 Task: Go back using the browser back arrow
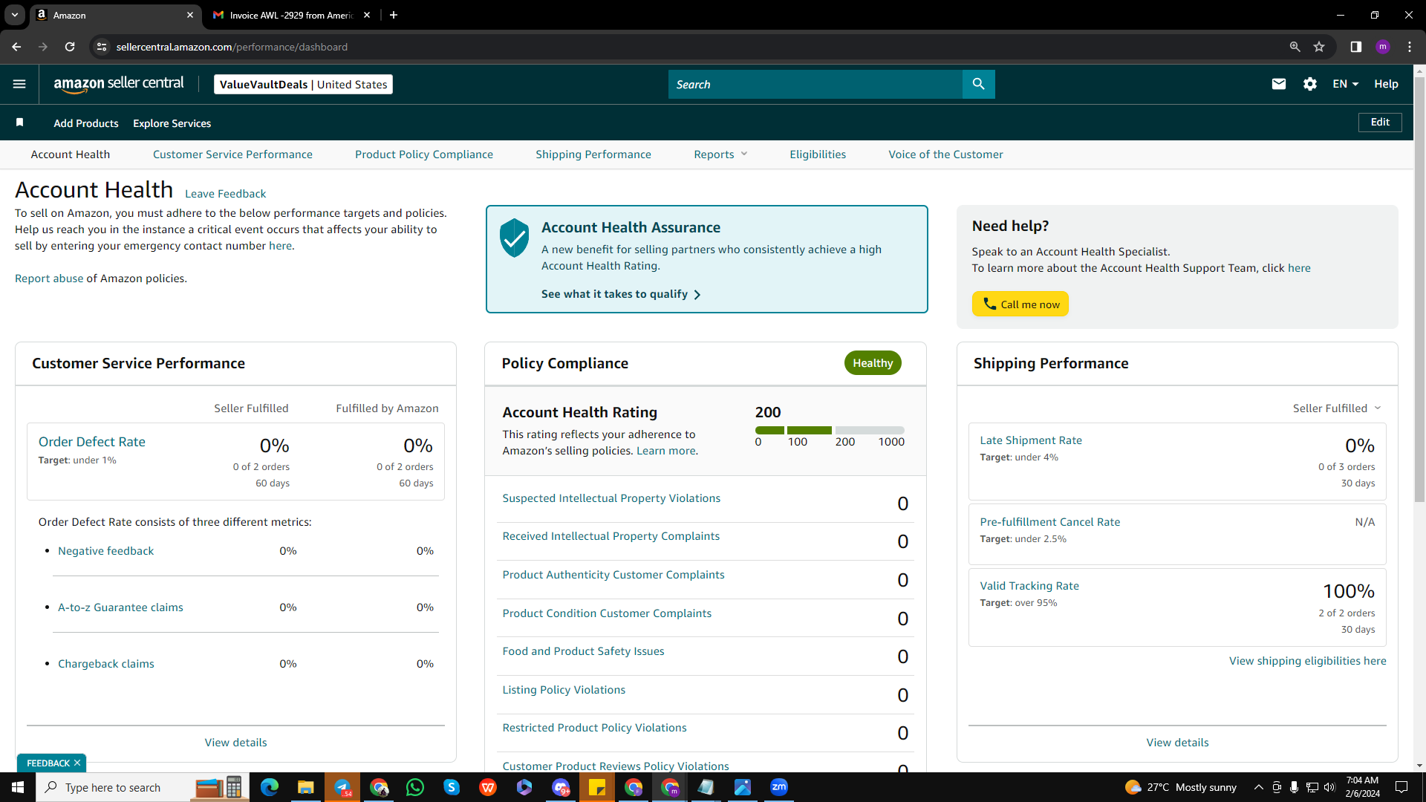(16, 47)
